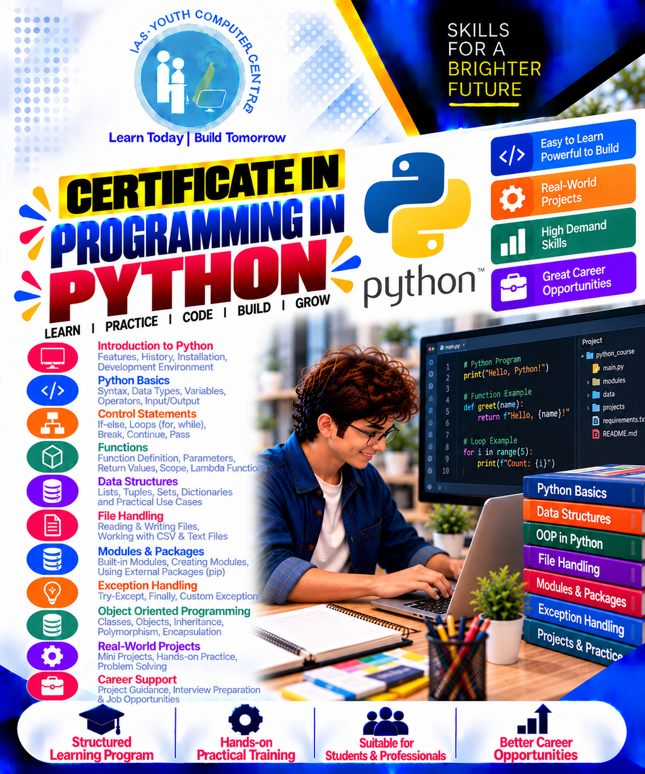The image size is (645, 774).
Task: Click the code-brackets icon in Easy to Learn badge
Action: pos(512,155)
